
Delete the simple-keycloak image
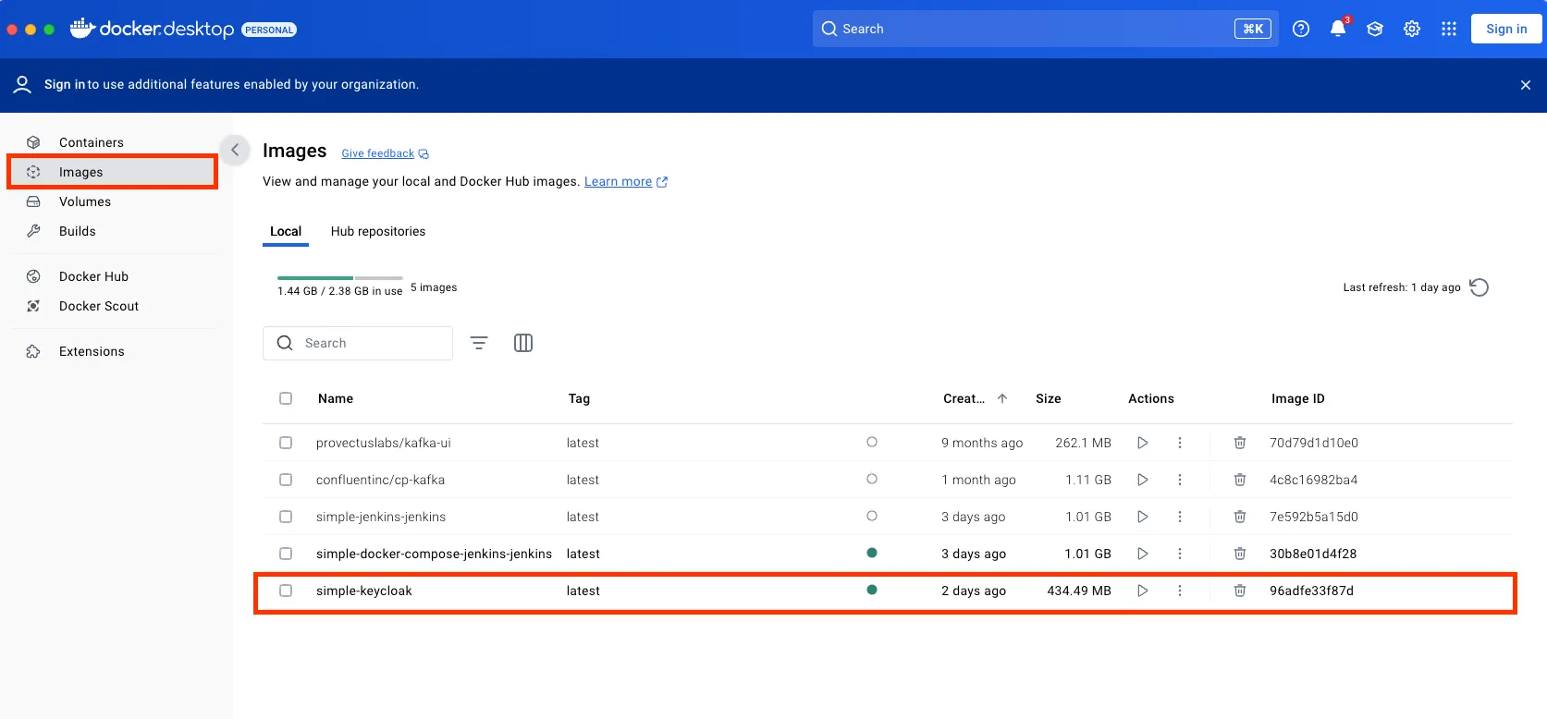click(x=1240, y=591)
